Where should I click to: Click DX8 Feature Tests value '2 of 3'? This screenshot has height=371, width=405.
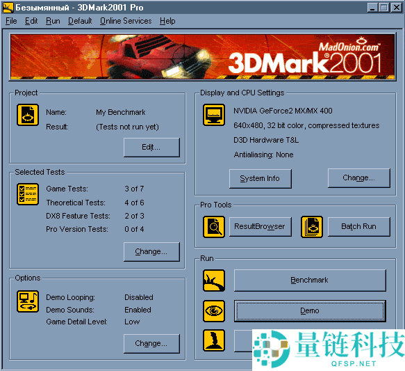click(134, 216)
